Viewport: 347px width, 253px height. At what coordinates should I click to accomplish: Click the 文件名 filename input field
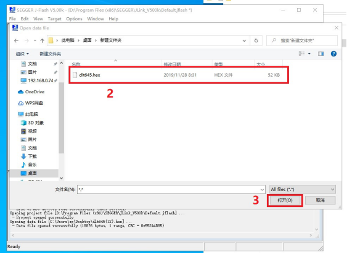tap(171, 189)
